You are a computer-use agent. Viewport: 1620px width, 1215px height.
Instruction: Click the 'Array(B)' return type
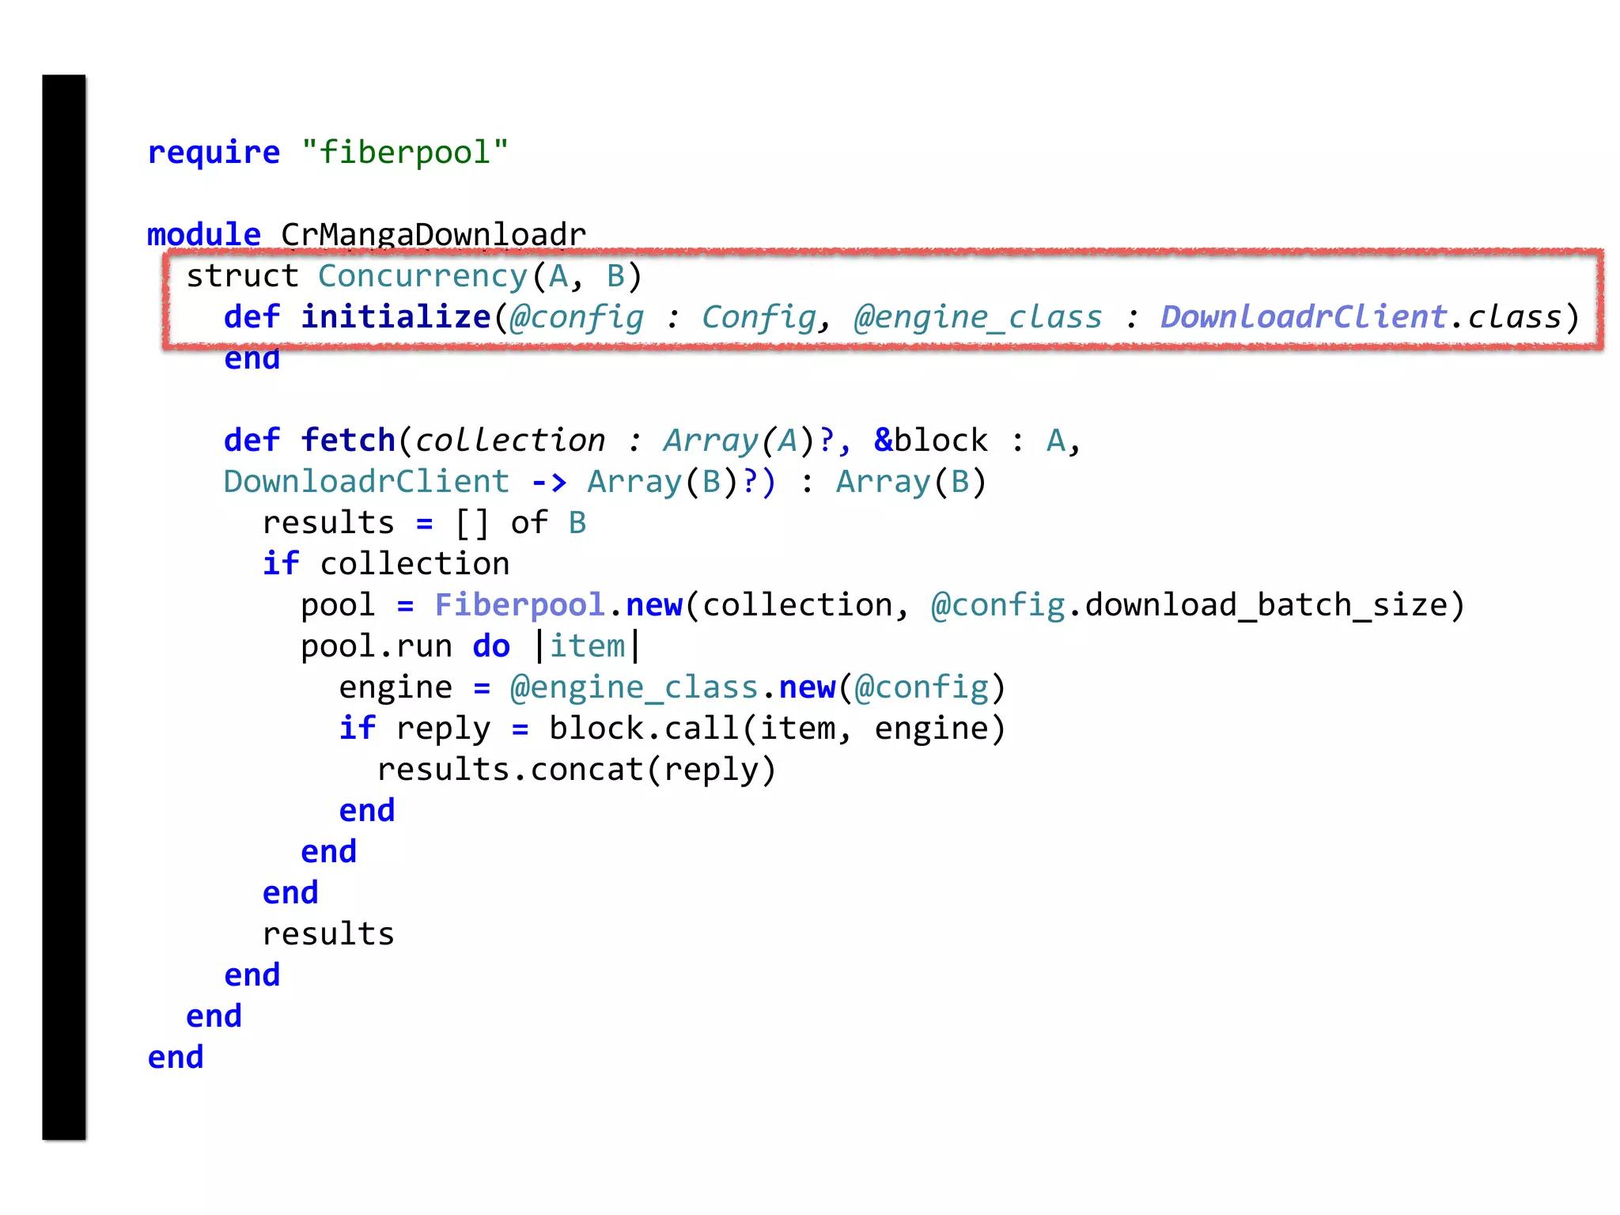pos(911,482)
